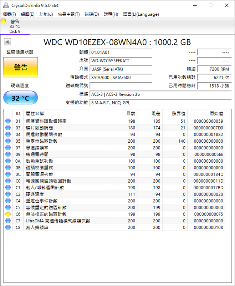Click the yellow warning status dot for Disk 9

(x=3, y=21)
